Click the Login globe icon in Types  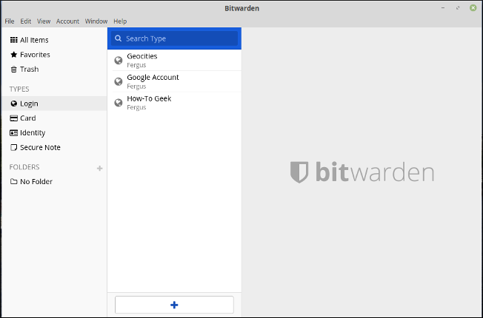coord(13,104)
